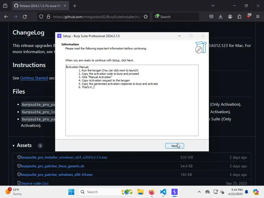Click the muted volume tray icon
Screen dimensions: 264x198
(222, 192)
